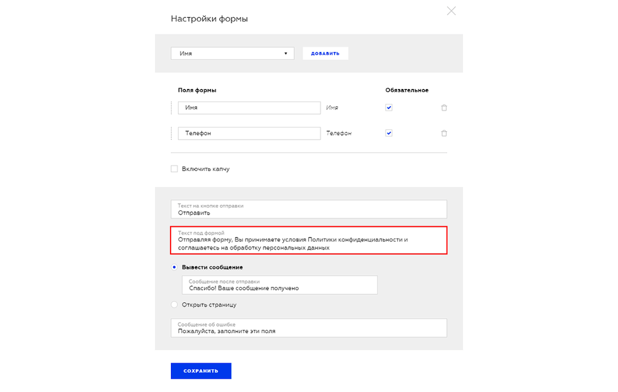Viewport: 618px width, 392px height.
Task: Select the Открыть страницу radio option
Action: 174,305
